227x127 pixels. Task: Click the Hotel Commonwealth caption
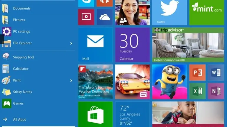pyautogui.click(x=170, y=60)
